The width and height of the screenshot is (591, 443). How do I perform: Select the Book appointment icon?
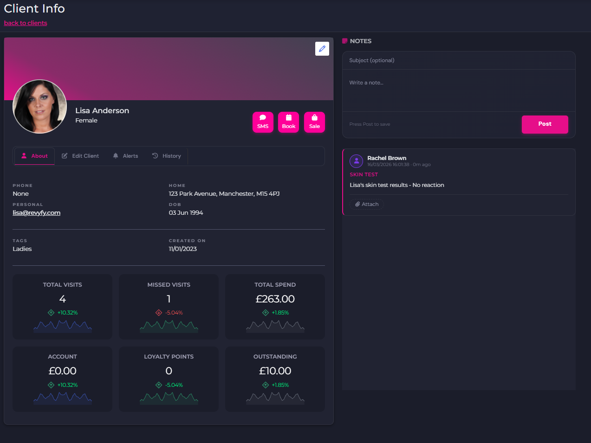[x=288, y=118]
